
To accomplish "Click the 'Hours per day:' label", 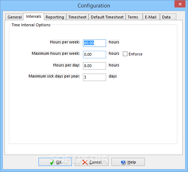I will pos(66,65).
